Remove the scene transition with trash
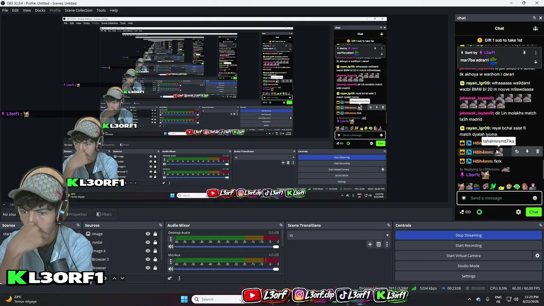The height and width of the screenshot is (306, 544). [378, 244]
